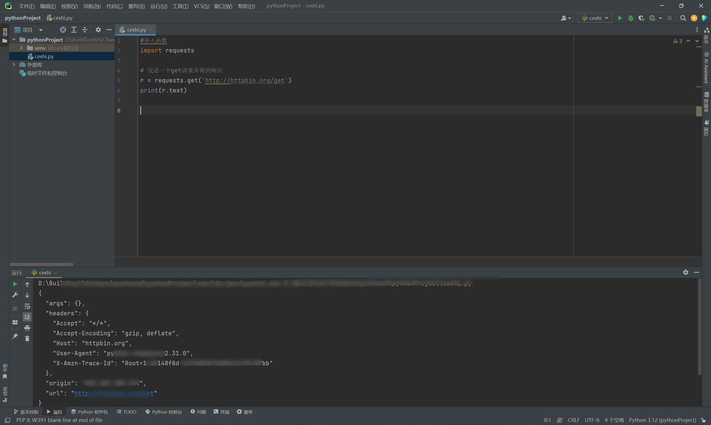This screenshot has width=711, height=425.
Task: Open Search Everywhere with the magnifier icon
Action: (x=683, y=18)
